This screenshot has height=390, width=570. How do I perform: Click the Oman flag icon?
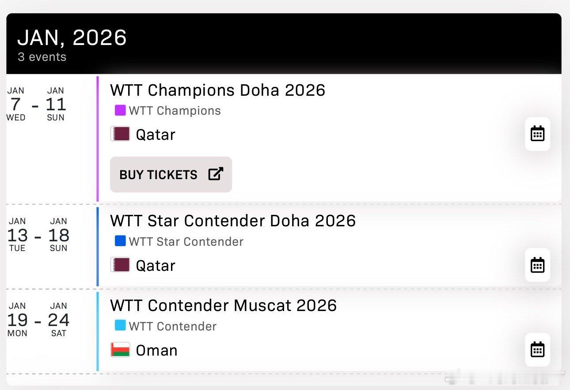(120, 349)
